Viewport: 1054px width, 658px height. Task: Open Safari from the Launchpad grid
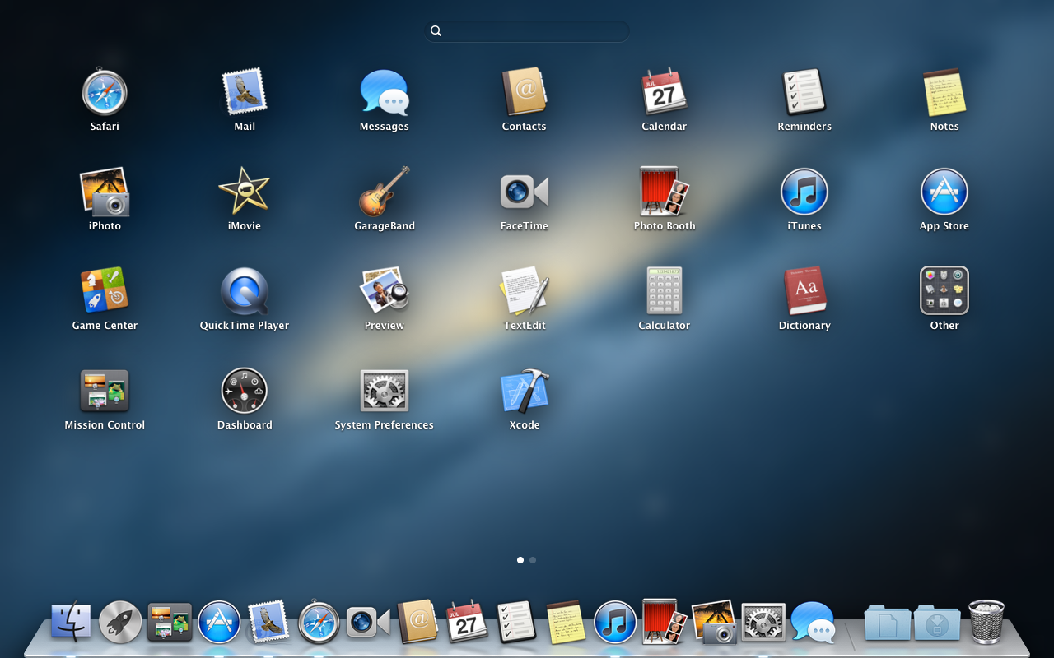coord(105,92)
